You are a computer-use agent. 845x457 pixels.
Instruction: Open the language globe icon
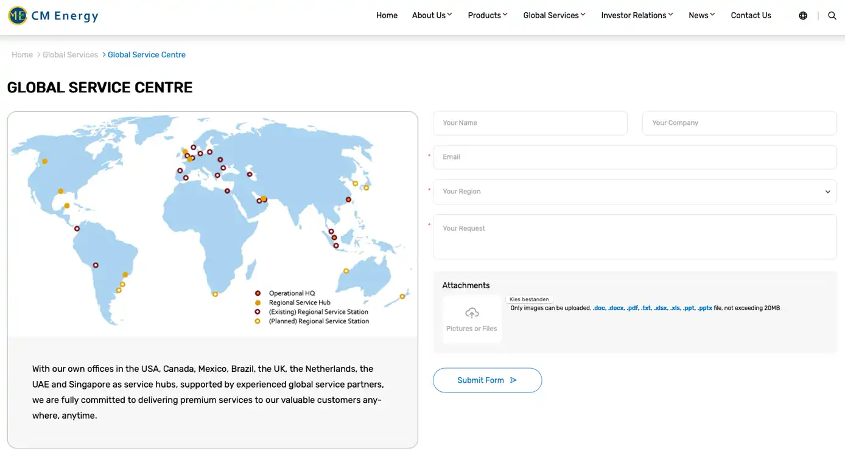pos(803,16)
